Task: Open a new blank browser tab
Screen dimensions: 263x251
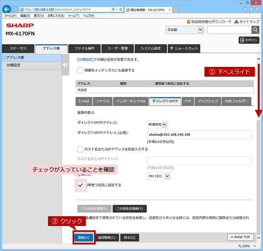Action: click(x=176, y=10)
